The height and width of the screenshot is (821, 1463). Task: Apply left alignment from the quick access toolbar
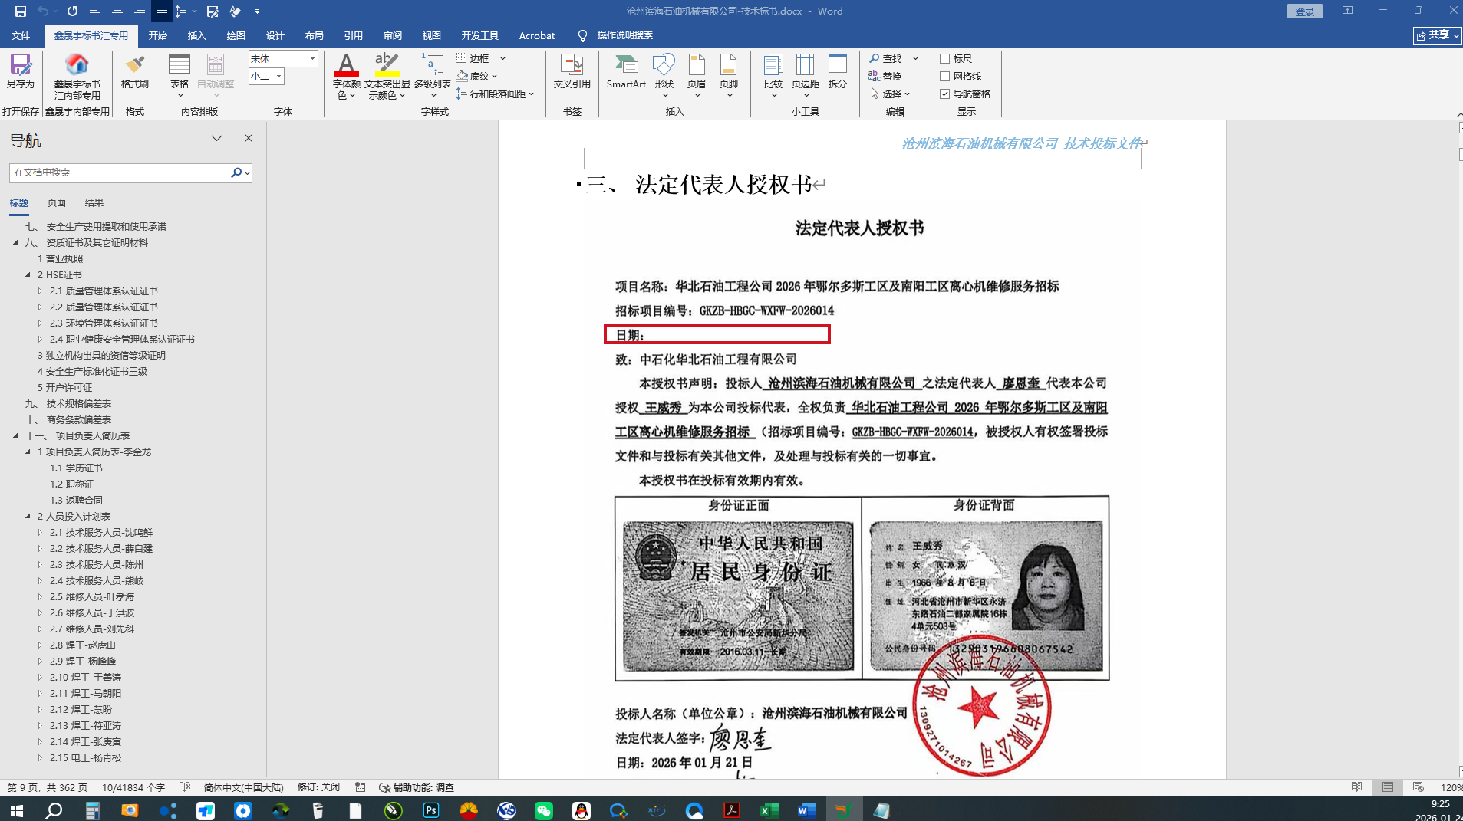pyautogui.click(x=95, y=11)
